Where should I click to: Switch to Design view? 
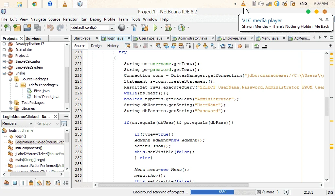pos(96,46)
